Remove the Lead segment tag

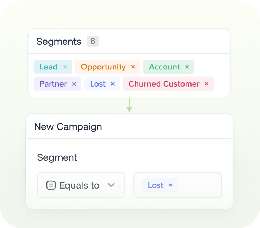coord(65,67)
